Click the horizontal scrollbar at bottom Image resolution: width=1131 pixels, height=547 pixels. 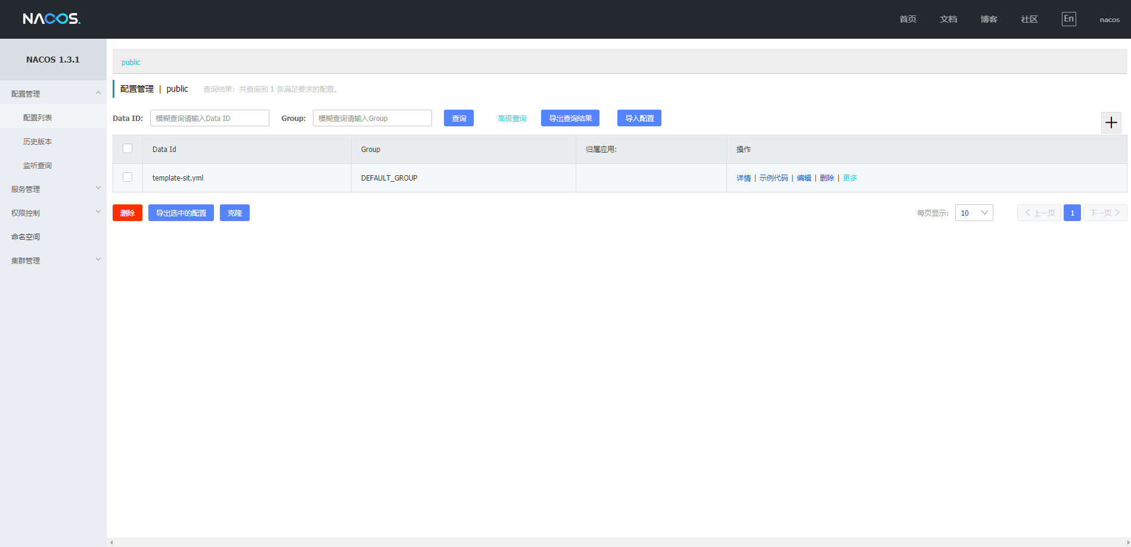click(x=619, y=542)
